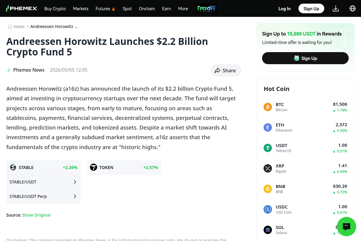The width and height of the screenshot is (361, 241).
Task: Click the article headline
Action: 107,47
